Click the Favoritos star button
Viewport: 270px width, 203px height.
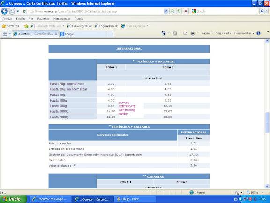click(10, 26)
